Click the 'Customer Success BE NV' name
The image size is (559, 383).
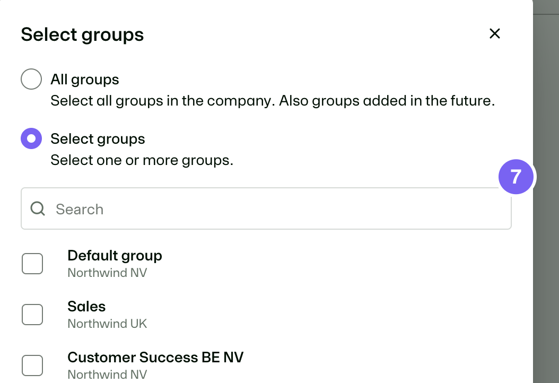(155, 358)
